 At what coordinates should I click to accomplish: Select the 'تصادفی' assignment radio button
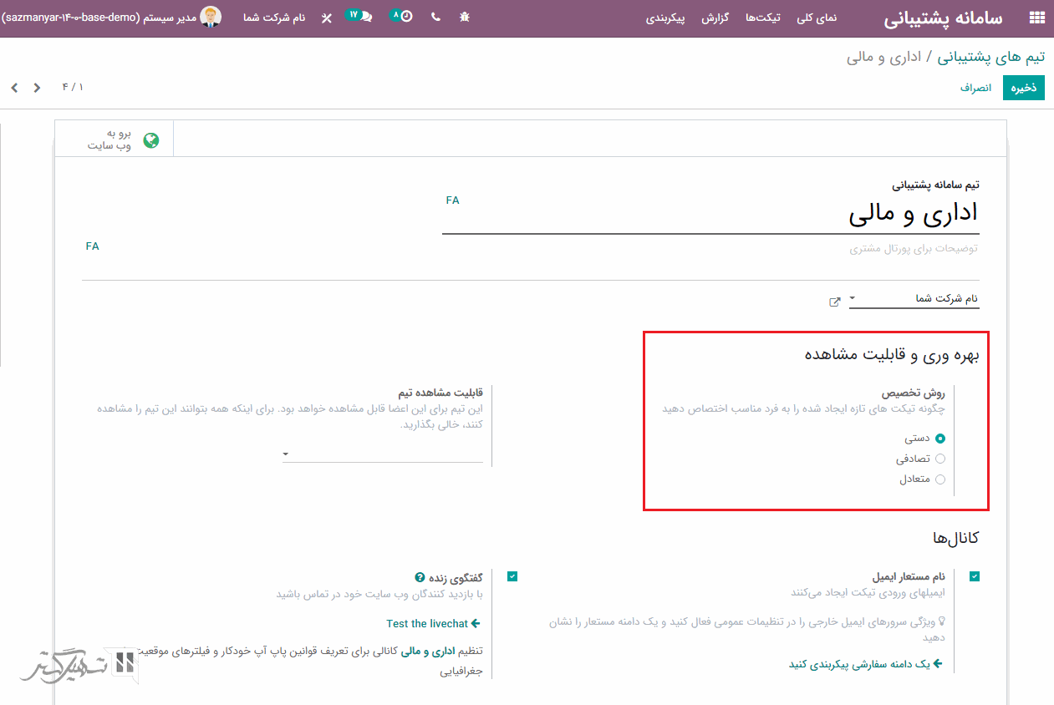pyautogui.click(x=940, y=459)
